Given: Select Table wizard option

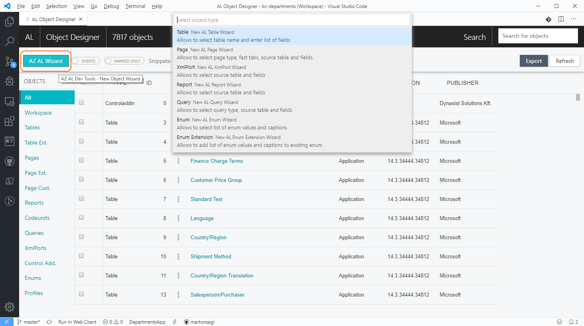Looking at the screenshot, I should [292, 36].
